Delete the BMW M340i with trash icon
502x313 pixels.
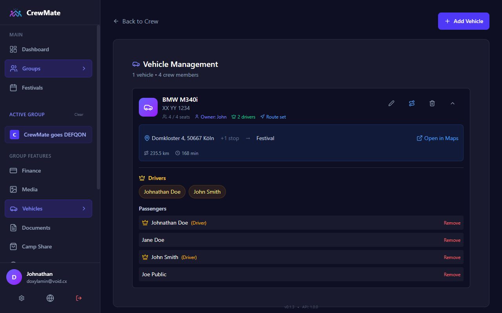pos(432,103)
